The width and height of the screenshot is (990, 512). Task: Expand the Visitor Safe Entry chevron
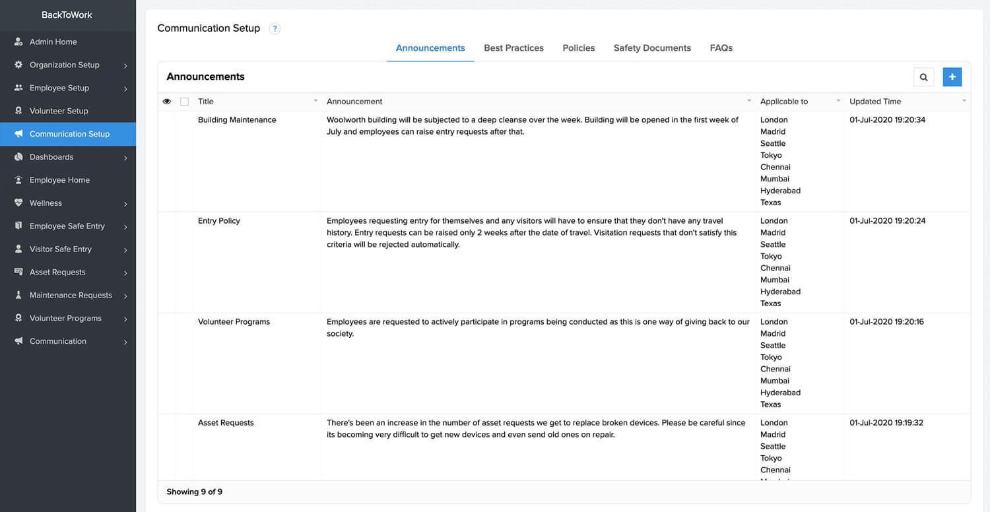pyautogui.click(x=125, y=249)
